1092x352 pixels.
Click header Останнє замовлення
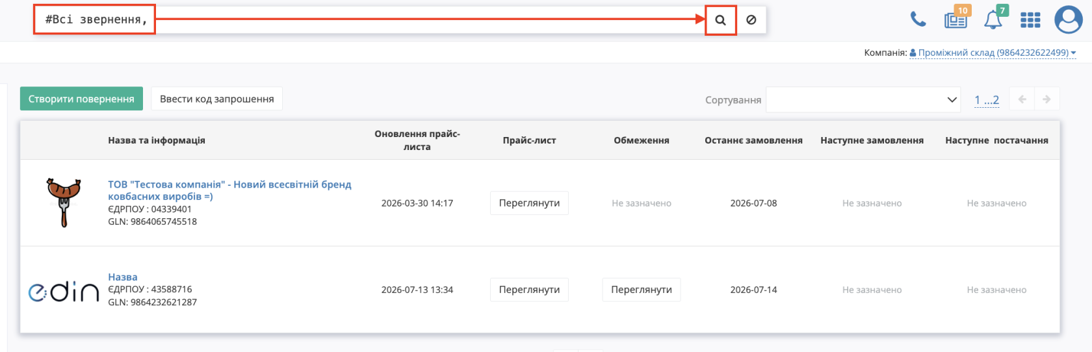point(753,140)
